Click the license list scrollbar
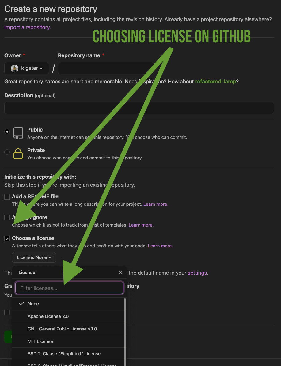The width and height of the screenshot is (281, 366). (125, 331)
